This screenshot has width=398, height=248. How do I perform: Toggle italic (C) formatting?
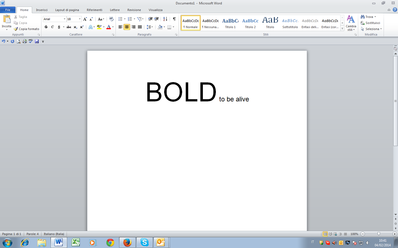tap(53, 27)
